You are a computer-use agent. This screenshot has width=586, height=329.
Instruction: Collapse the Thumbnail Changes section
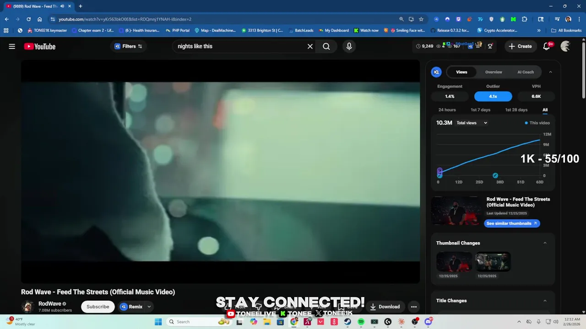click(x=545, y=243)
